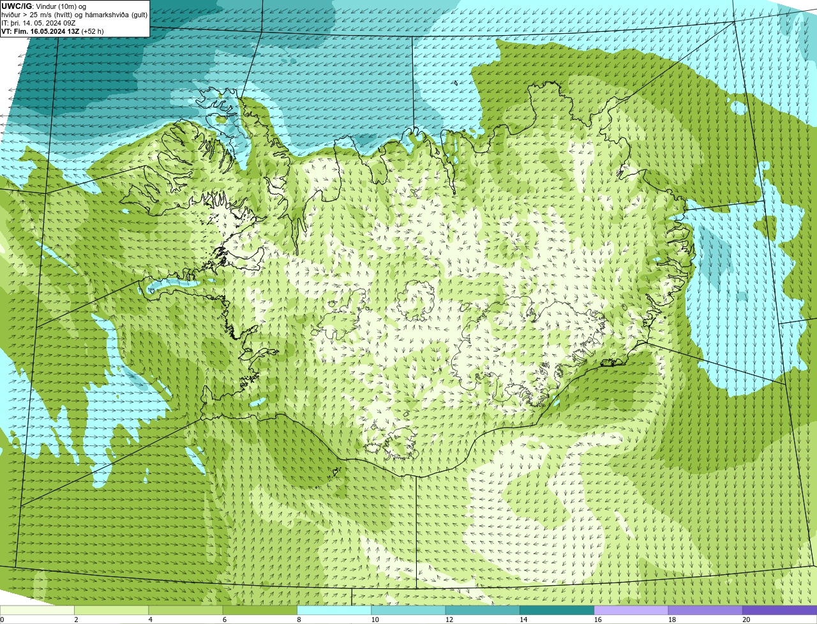This screenshot has height=624, width=817.
Task: Click the valid time "VT: Fim. 16.05.2024 13Z (+52 h)"
Action: click(52, 31)
